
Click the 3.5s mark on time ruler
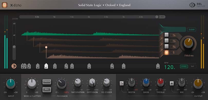[141, 17]
